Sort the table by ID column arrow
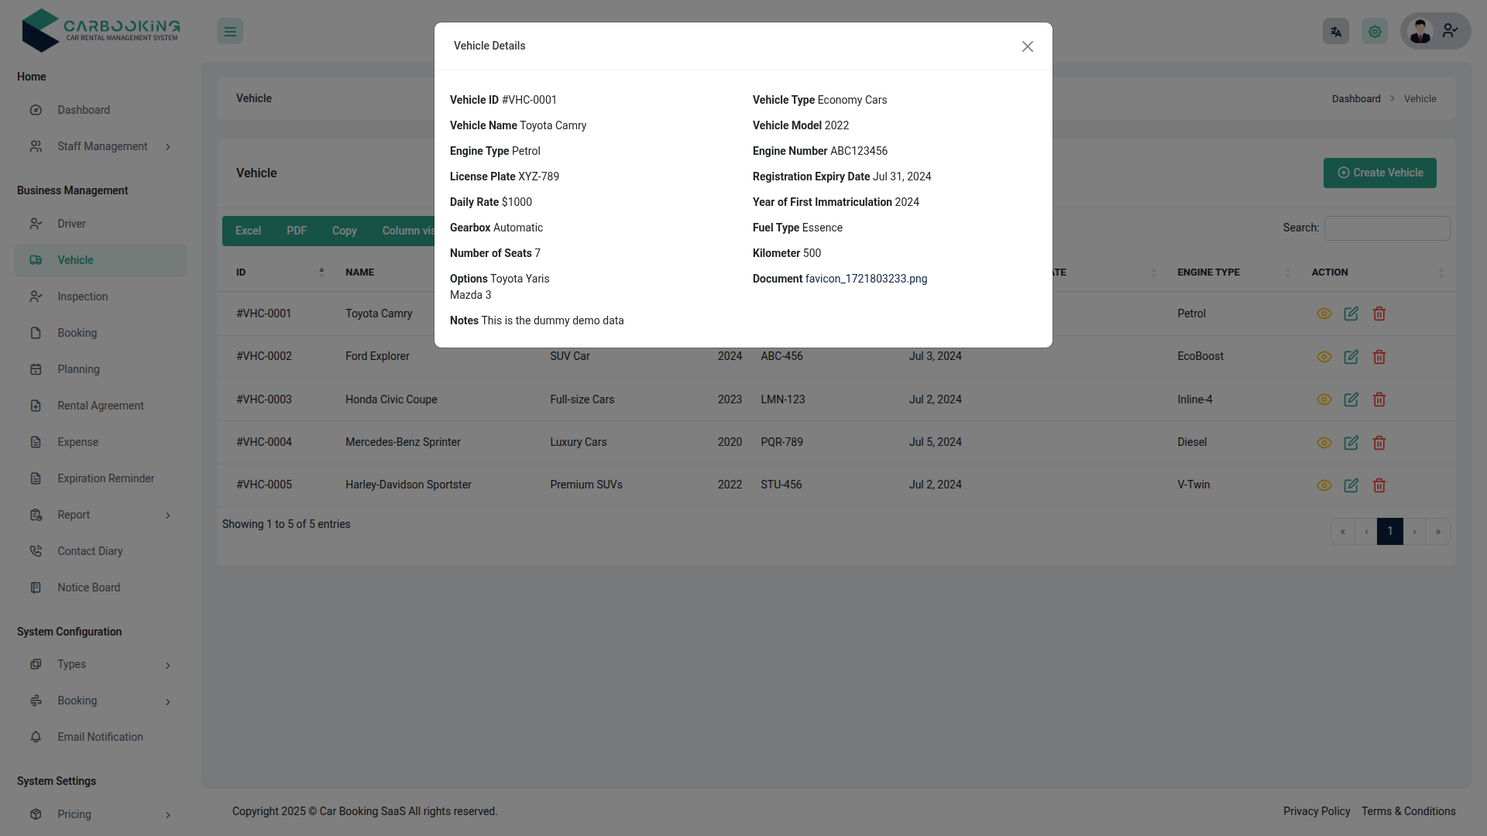The image size is (1487, 836). point(322,272)
